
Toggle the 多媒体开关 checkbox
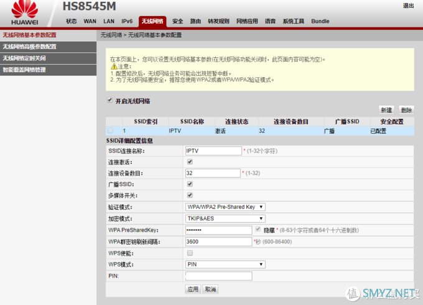(x=190, y=195)
